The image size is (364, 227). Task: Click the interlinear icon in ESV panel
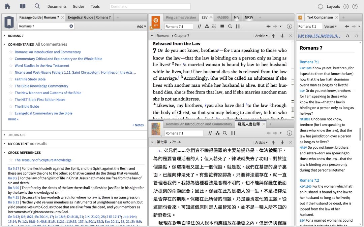coord(214,27)
